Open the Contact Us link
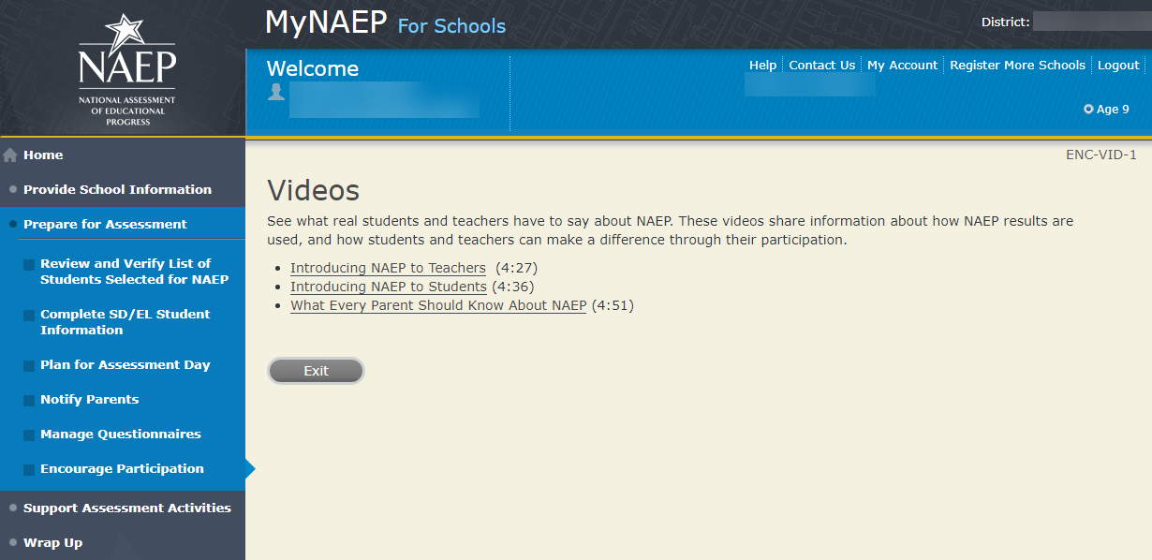 coord(821,65)
